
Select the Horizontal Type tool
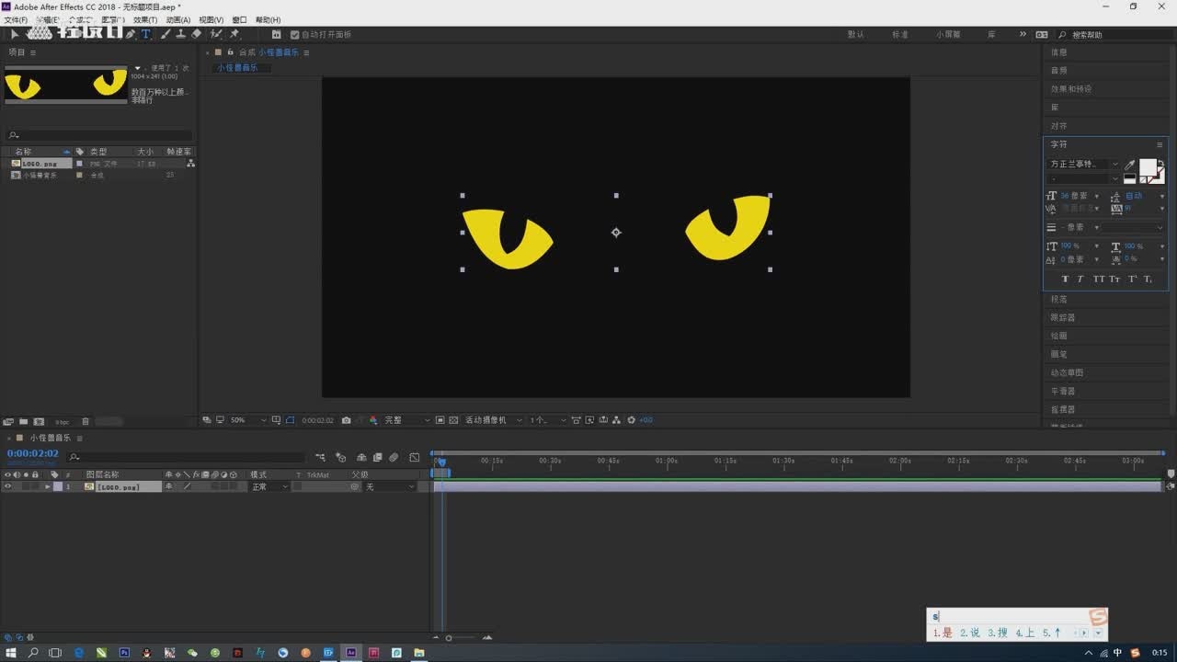(x=146, y=34)
